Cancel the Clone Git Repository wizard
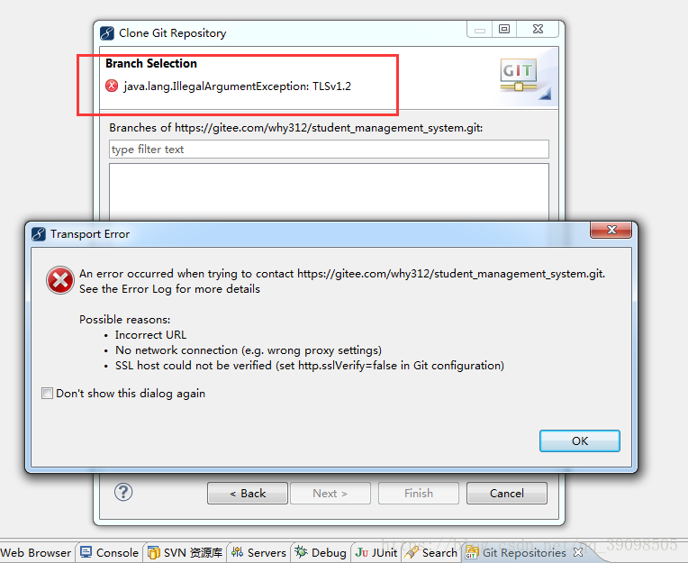Screen dimensions: 688x563 (507, 494)
